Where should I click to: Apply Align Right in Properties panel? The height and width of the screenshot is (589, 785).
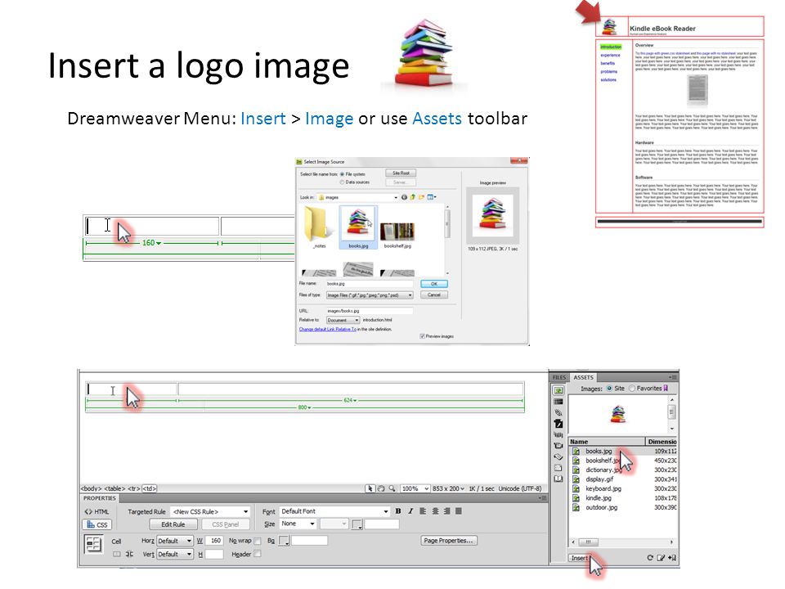446,511
